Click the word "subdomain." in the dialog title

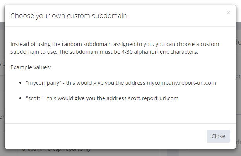pos(111,16)
